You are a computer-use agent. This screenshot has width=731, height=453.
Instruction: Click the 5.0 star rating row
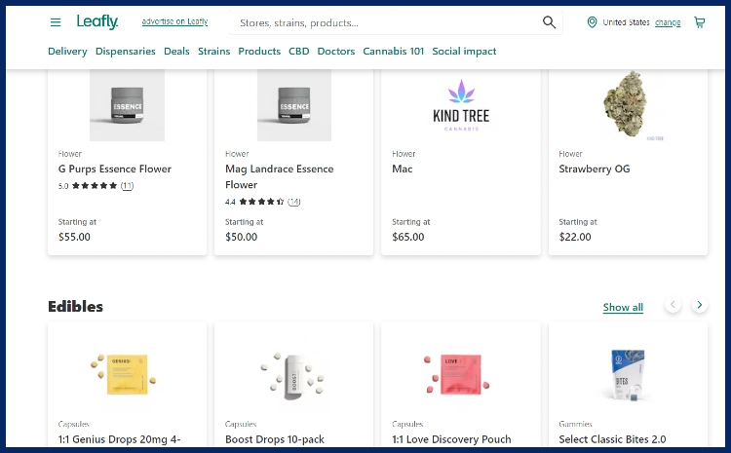point(96,186)
